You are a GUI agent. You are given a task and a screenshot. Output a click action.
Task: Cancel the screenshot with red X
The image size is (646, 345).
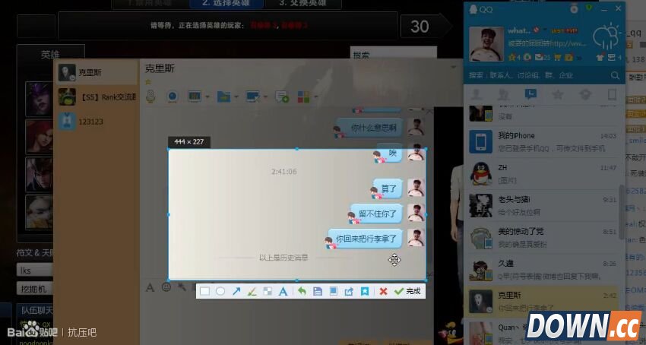click(x=383, y=291)
